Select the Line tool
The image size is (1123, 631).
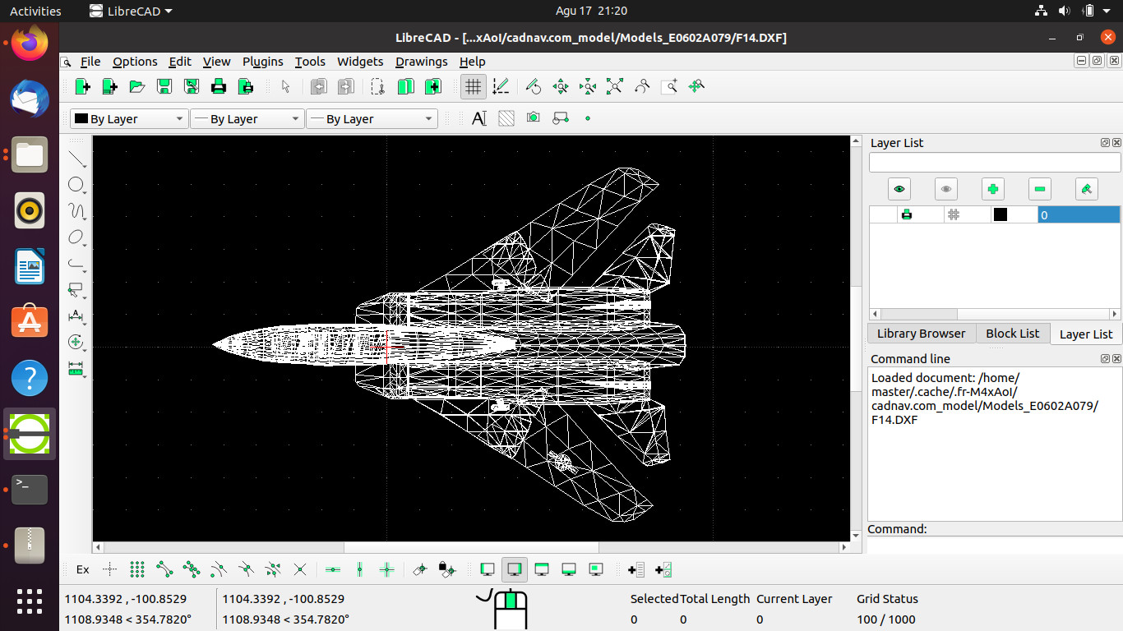tap(76, 159)
